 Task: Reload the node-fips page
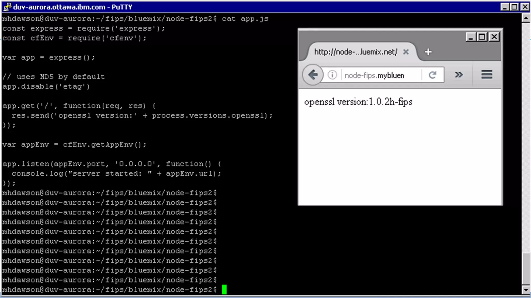click(432, 75)
